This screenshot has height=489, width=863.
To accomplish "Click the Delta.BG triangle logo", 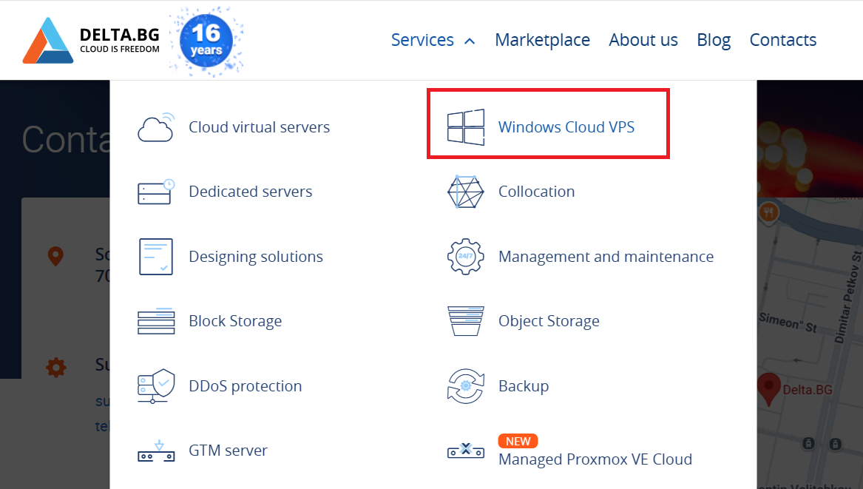I will pyautogui.click(x=48, y=40).
